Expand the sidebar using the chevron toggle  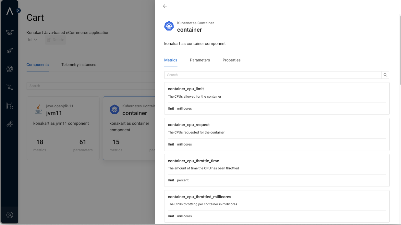pos(18,10)
